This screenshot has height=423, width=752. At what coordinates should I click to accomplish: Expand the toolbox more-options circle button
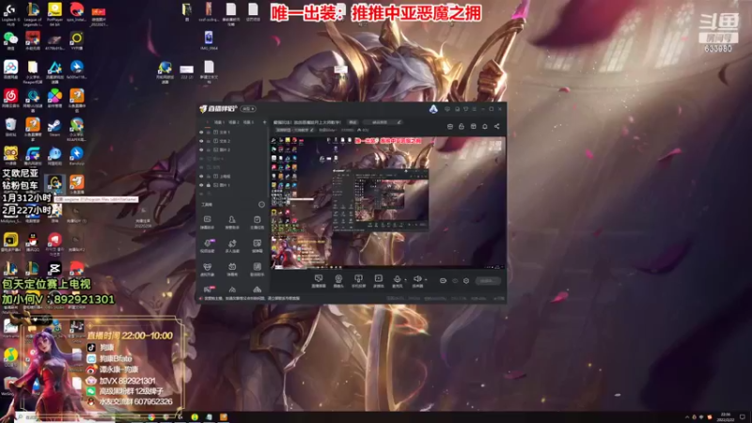[x=261, y=204]
